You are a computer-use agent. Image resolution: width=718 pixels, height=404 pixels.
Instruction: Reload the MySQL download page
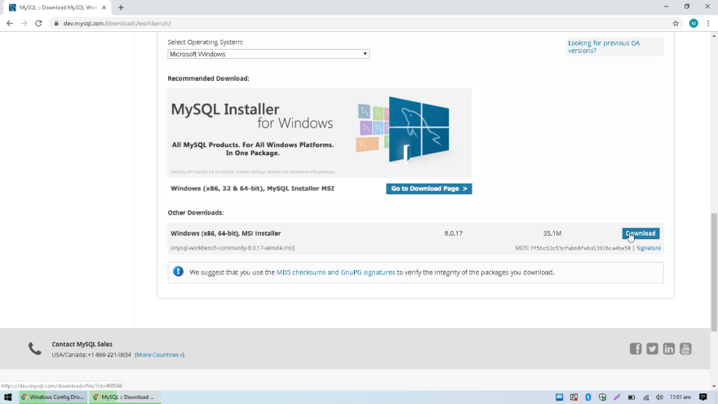[38, 24]
